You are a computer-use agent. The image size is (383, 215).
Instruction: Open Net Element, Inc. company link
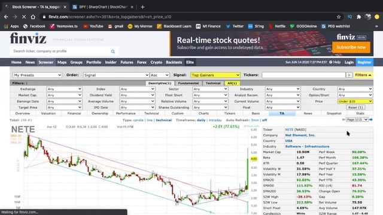300,135
